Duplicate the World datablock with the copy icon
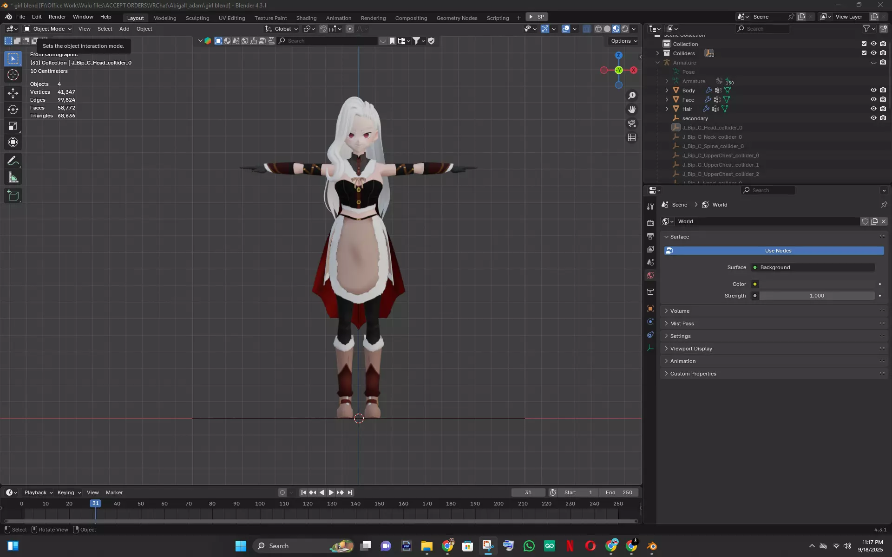 [874, 221]
